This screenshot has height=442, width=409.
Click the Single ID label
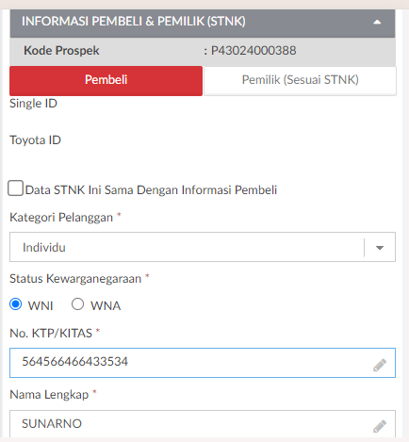pos(33,104)
